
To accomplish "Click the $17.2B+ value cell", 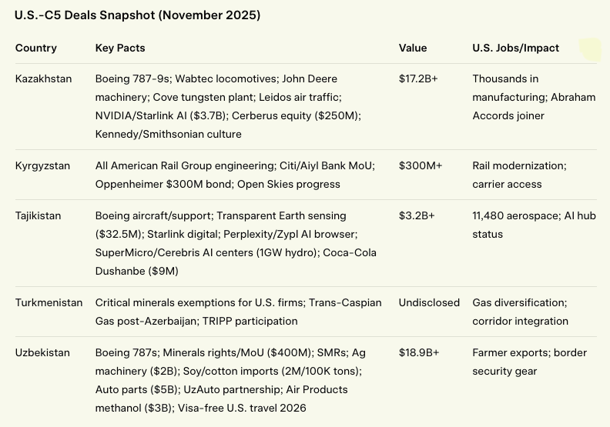I will [x=418, y=78].
